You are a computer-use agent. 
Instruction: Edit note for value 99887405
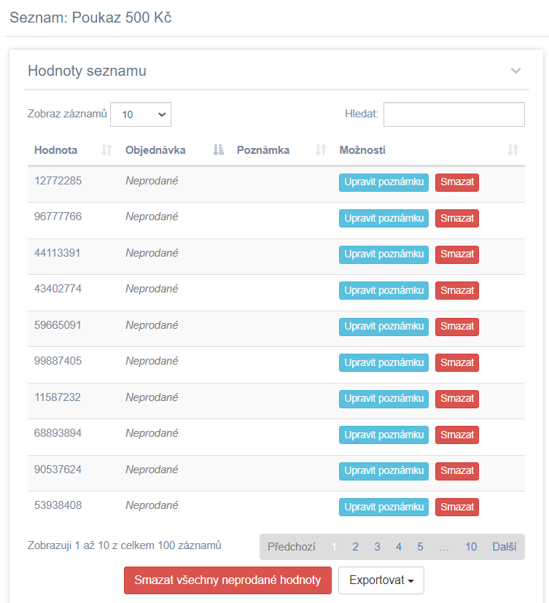tap(383, 362)
